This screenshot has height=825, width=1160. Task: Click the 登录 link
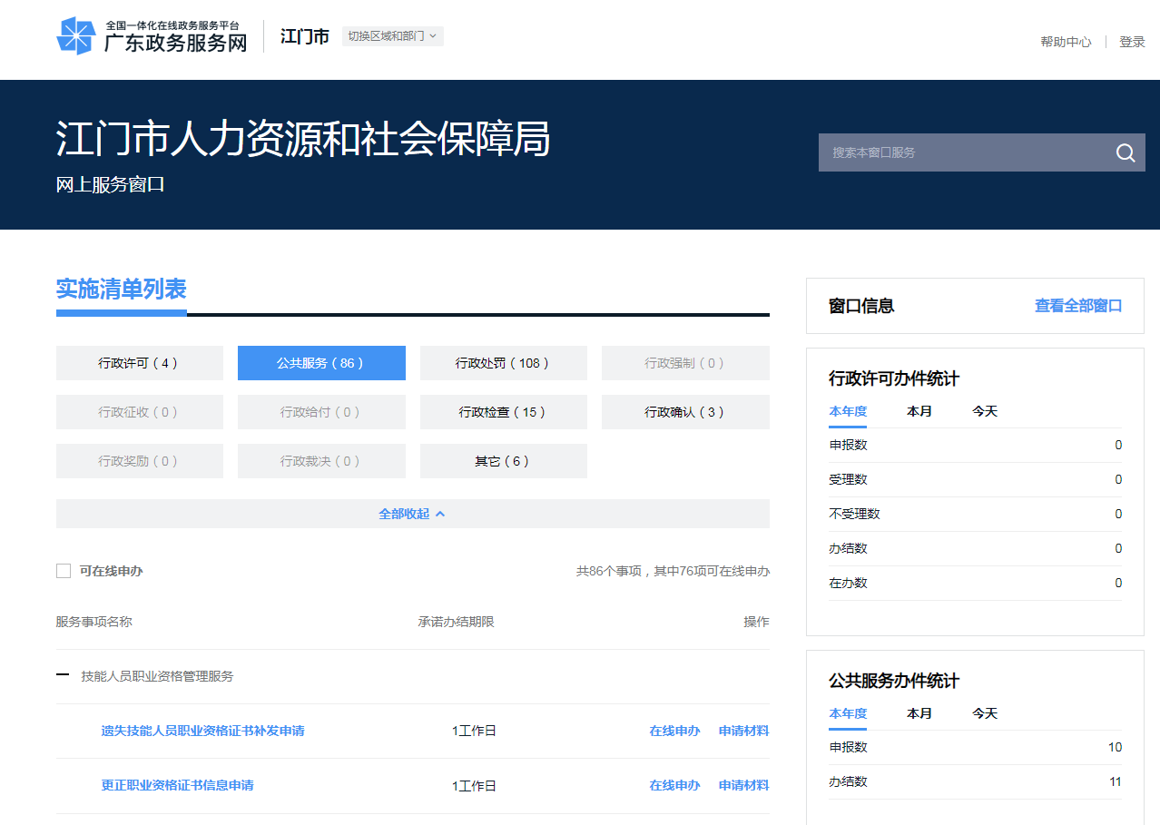[1132, 42]
